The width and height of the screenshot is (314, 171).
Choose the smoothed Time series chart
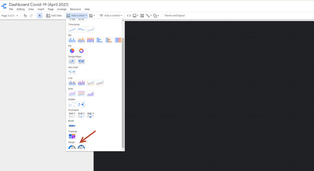(x=90, y=29)
